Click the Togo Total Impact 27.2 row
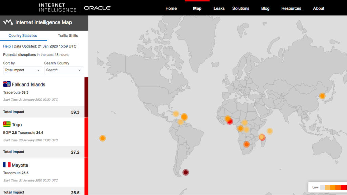Screen dimensions: 347x195 tap(42, 152)
